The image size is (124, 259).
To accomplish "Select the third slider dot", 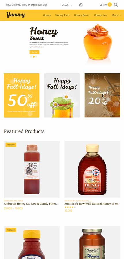I will [36, 56].
